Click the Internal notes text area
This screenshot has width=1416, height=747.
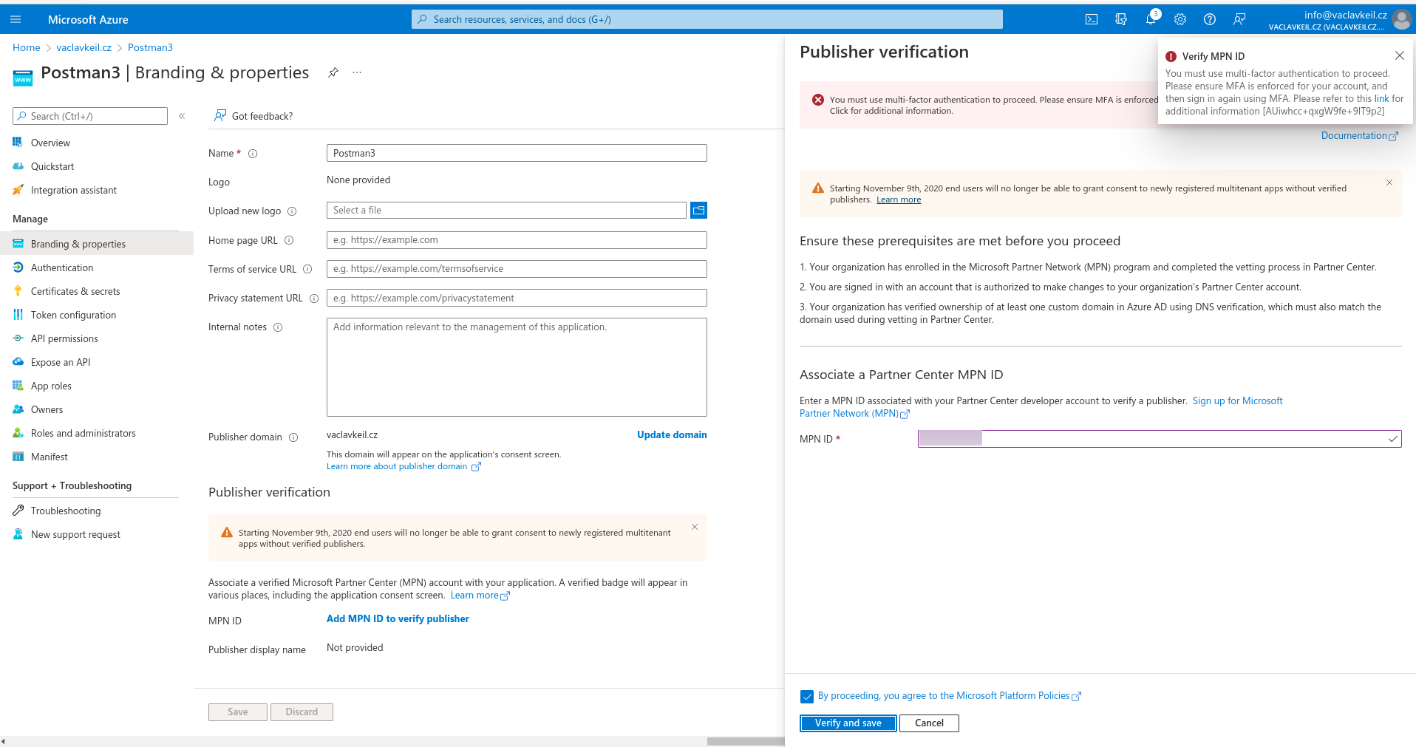point(517,367)
